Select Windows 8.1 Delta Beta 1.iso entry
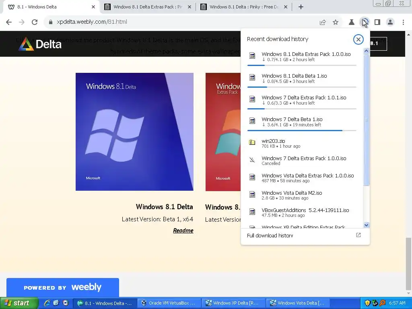The image size is (412, 309). click(302, 78)
